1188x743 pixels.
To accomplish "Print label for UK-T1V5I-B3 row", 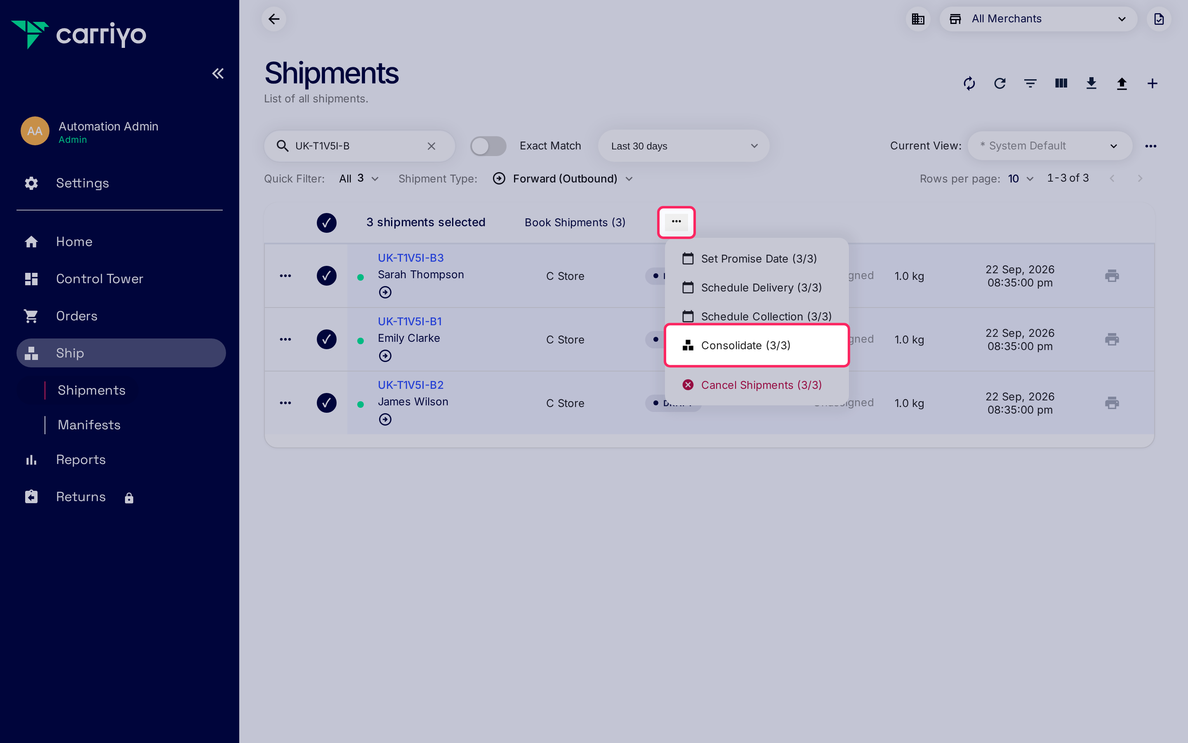I will pyautogui.click(x=1112, y=276).
